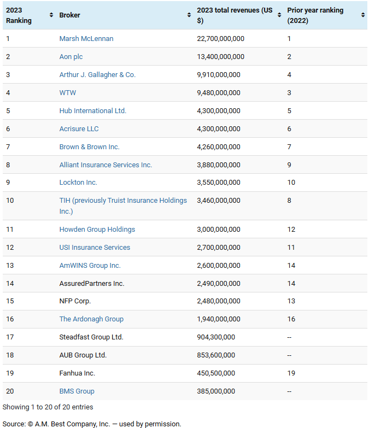Click the Lockton Inc. link
The width and height of the screenshot is (369, 428).
click(78, 183)
